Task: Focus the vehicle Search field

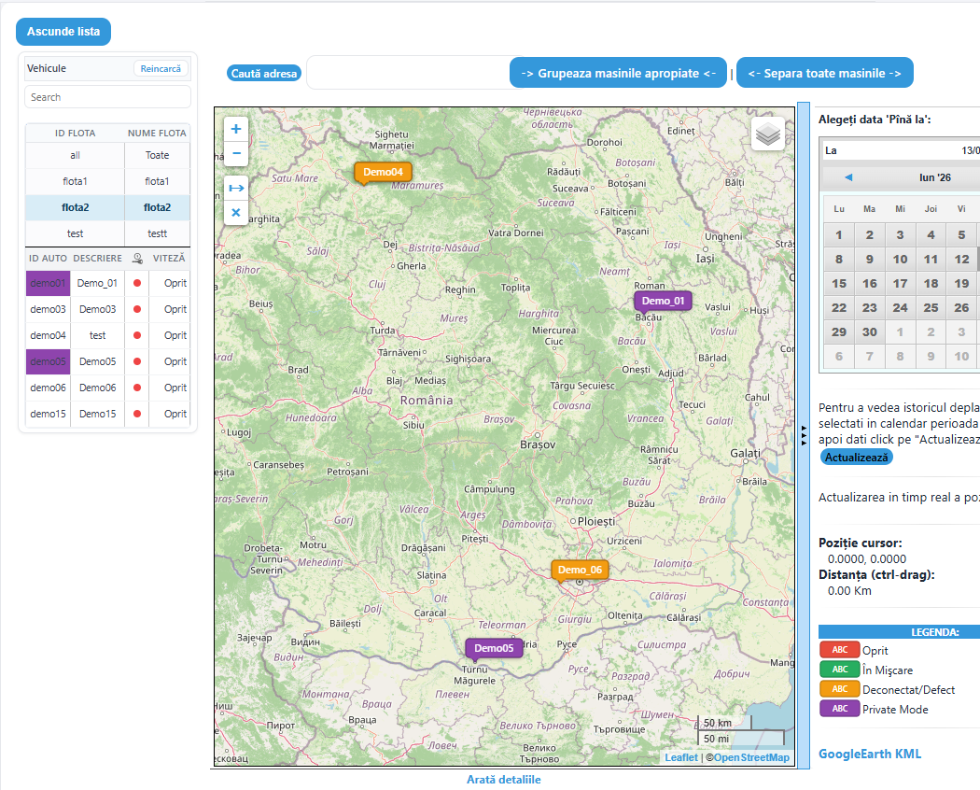Action: pyautogui.click(x=107, y=97)
